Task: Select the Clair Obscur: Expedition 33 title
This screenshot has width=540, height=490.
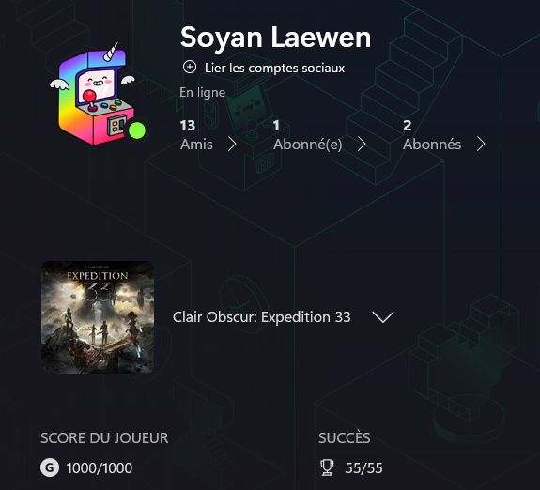Action: pyautogui.click(x=261, y=316)
